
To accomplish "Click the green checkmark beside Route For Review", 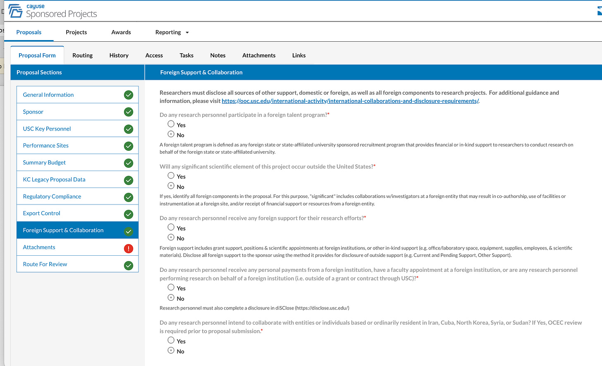I will (129, 265).
